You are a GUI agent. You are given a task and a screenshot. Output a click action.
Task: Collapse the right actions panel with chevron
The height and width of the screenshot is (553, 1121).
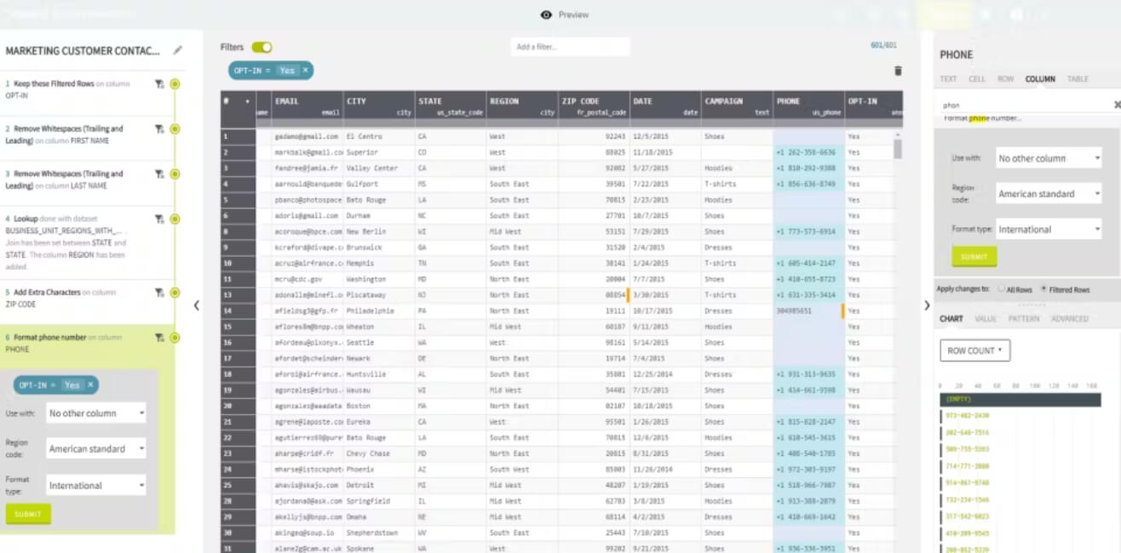coord(927,305)
